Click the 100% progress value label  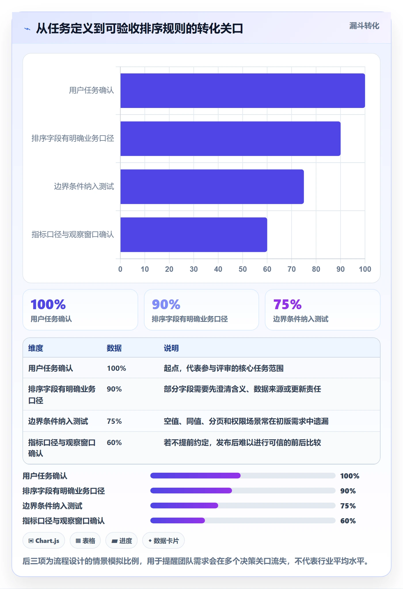point(350,476)
